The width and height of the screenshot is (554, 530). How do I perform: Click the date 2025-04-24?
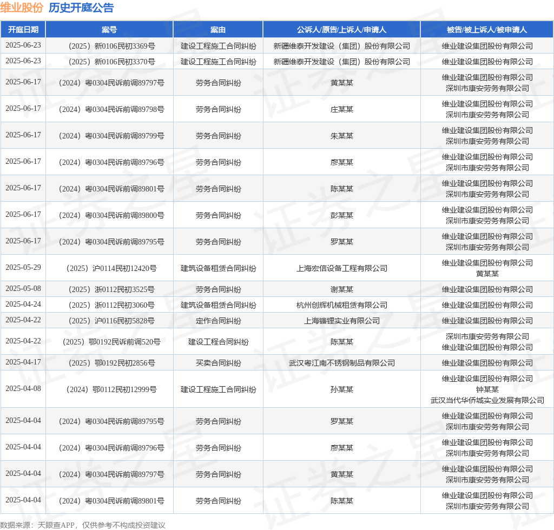[x=23, y=304]
